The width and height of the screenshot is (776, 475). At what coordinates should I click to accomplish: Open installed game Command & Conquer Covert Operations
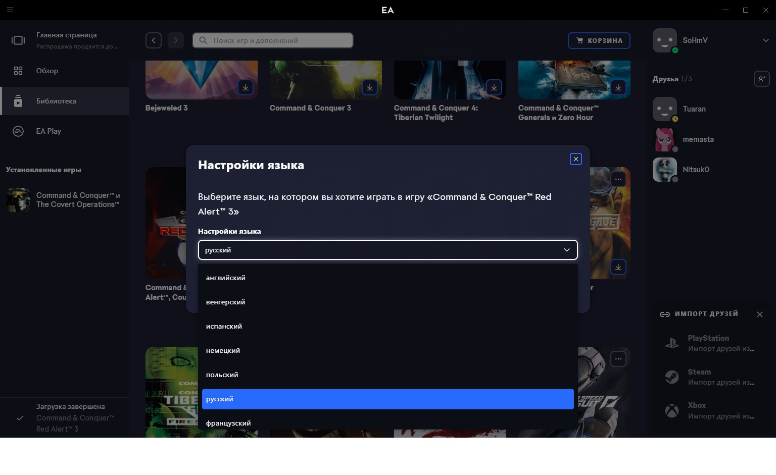[x=65, y=200]
